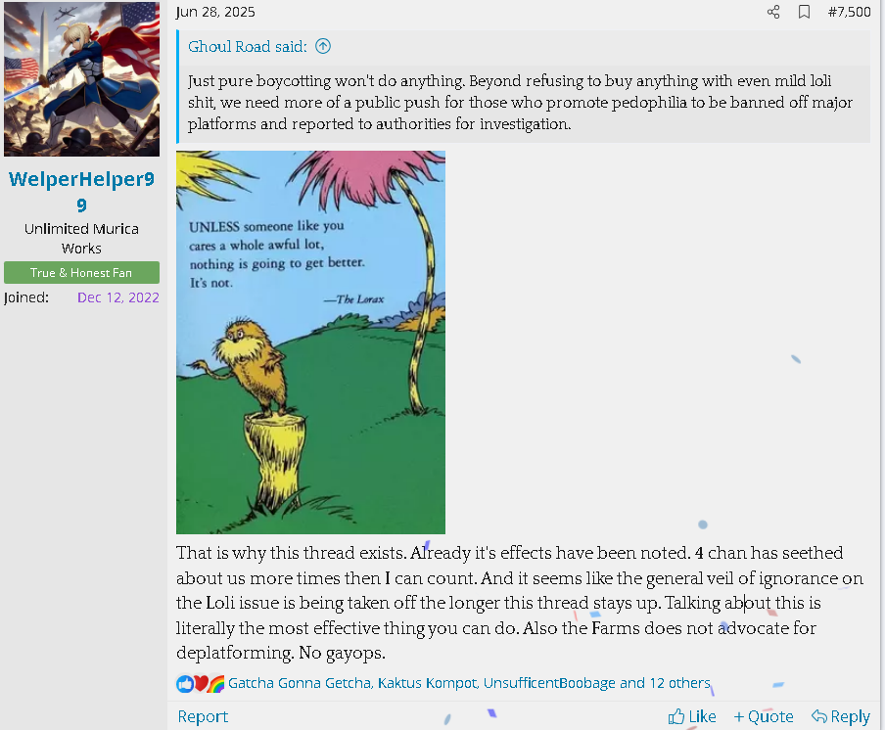This screenshot has width=885, height=730.
Task: Click the Jun 28, 2025 post date
Action: [x=215, y=12]
